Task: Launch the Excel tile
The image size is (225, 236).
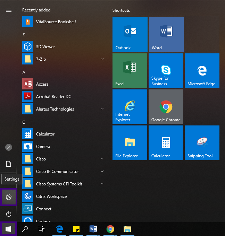Action: coord(130,71)
